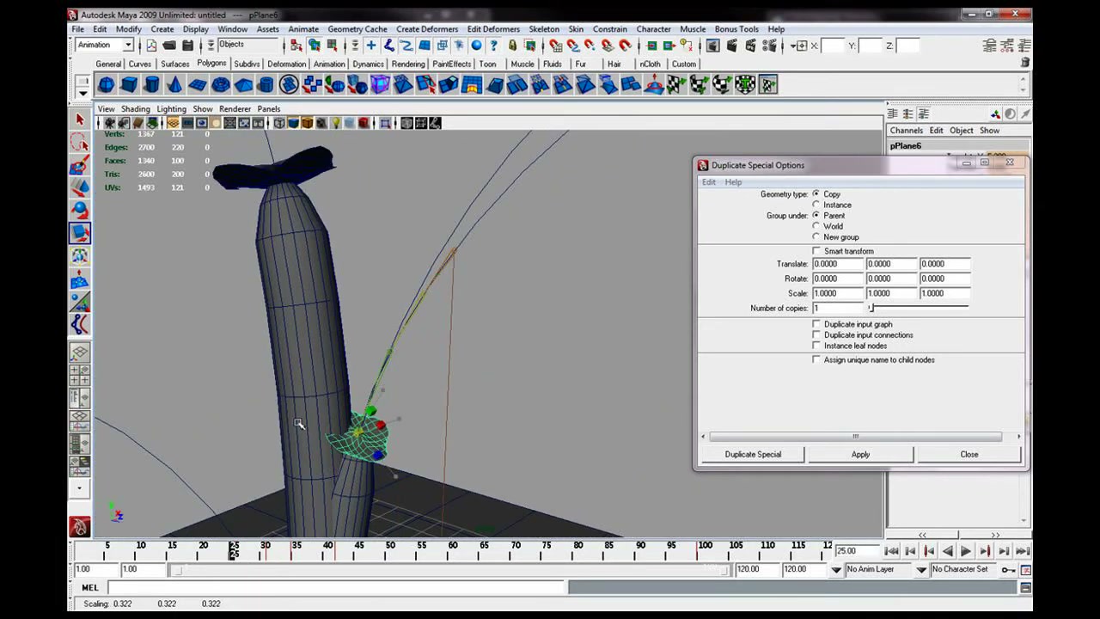Click the Snap to grids icon
1100x619 pixels.
click(x=555, y=46)
